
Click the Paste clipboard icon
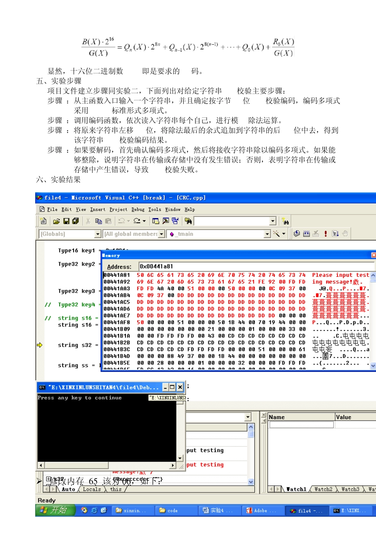(x=108, y=221)
